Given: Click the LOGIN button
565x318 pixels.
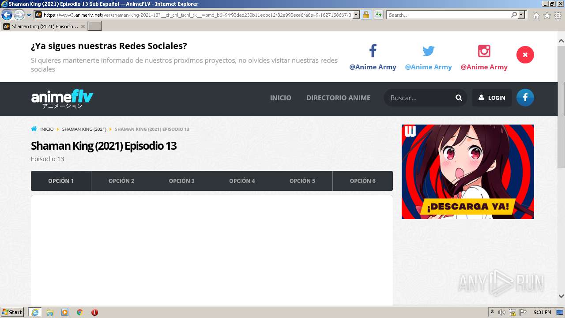Looking at the screenshot, I should [492, 98].
